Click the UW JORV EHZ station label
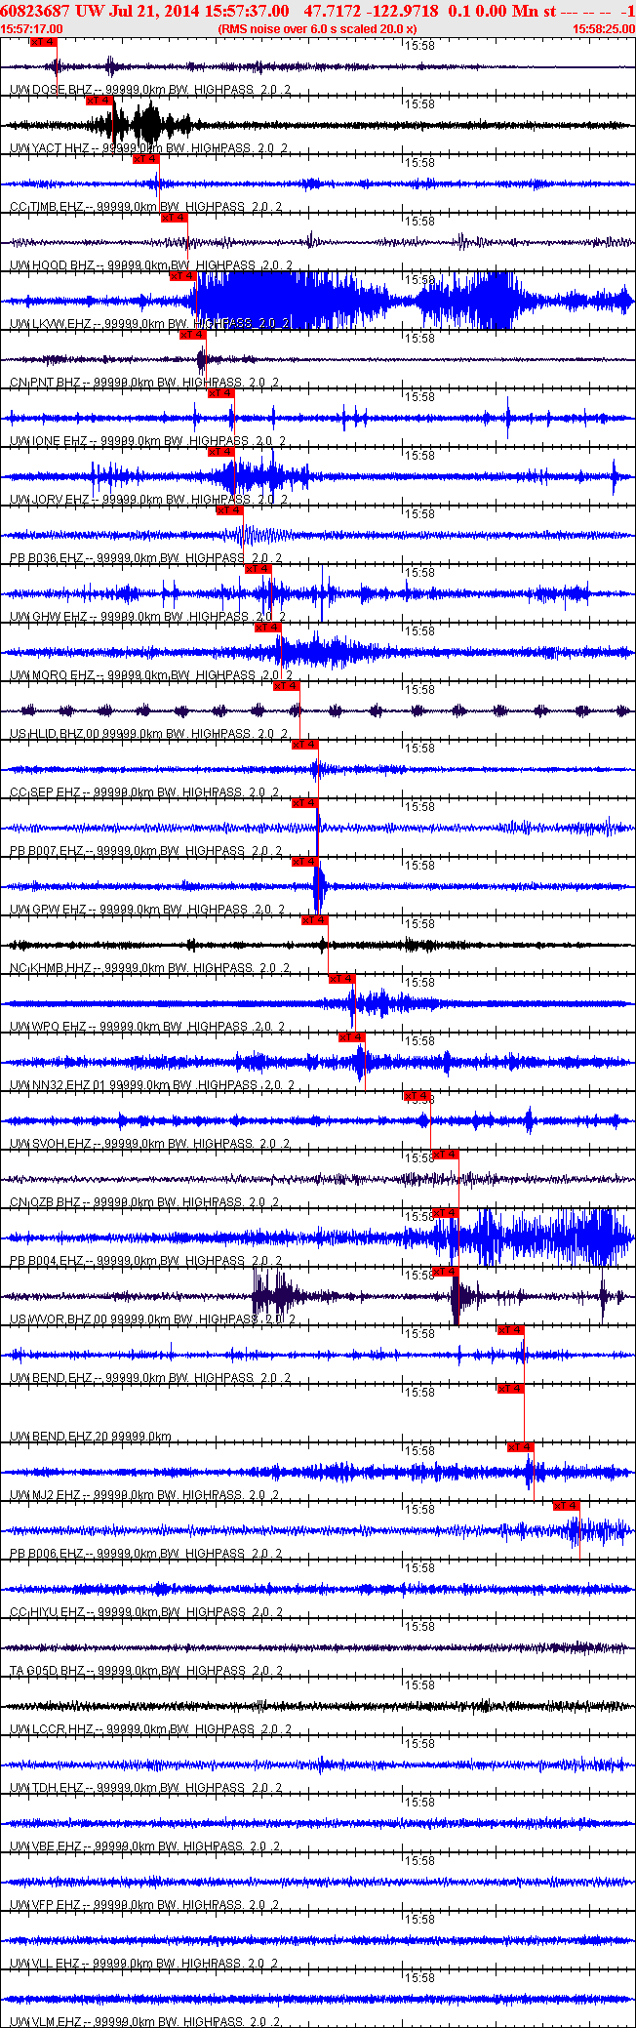The width and height of the screenshot is (636, 2028). (49, 500)
